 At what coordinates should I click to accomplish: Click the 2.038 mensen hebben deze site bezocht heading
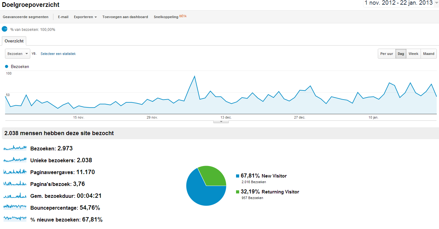click(x=59, y=133)
